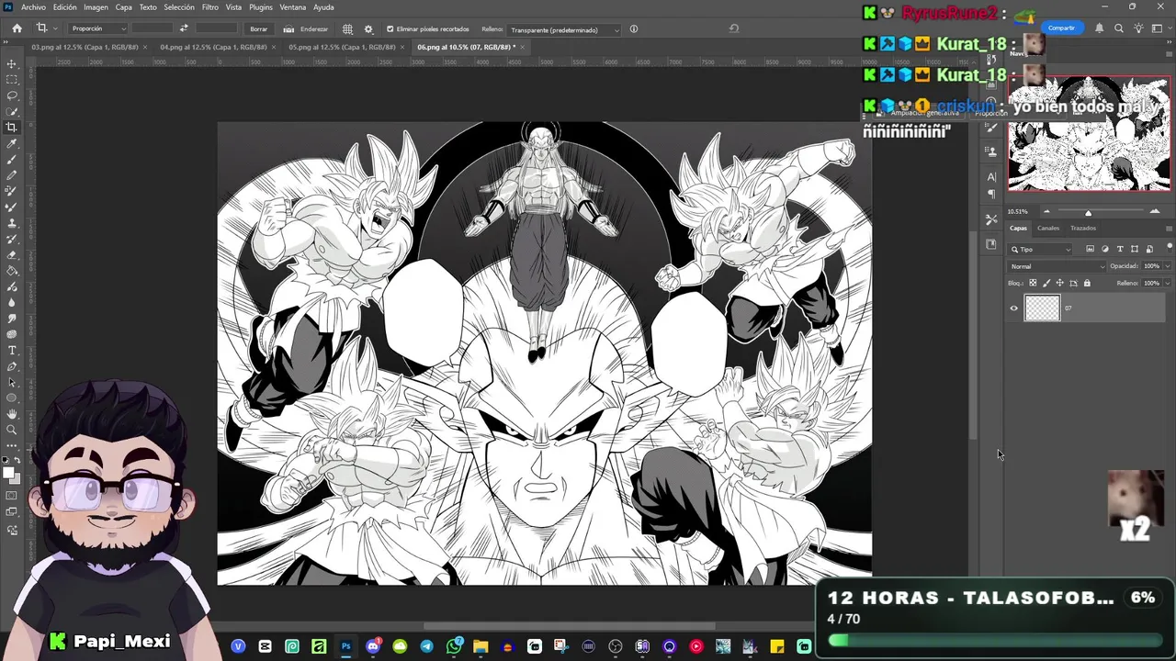Open crop settings gear menu
Viewport: 1176px width, 661px height.
368,28
